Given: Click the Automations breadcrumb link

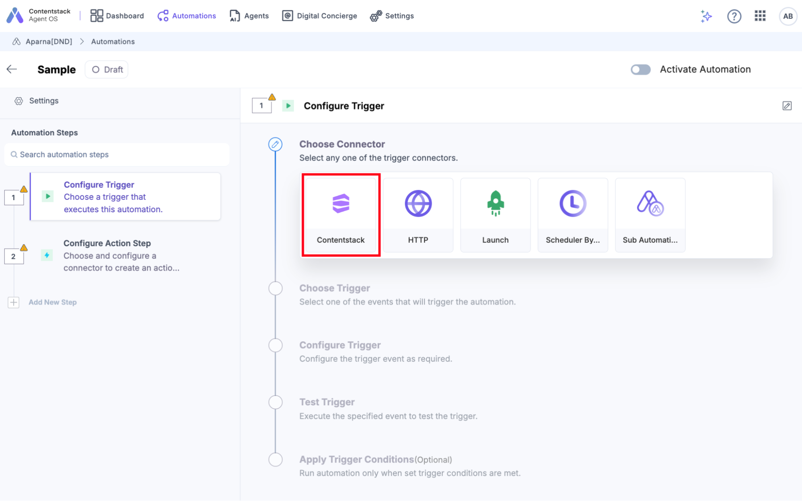Looking at the screenshot, I should (x=113, y=42).
